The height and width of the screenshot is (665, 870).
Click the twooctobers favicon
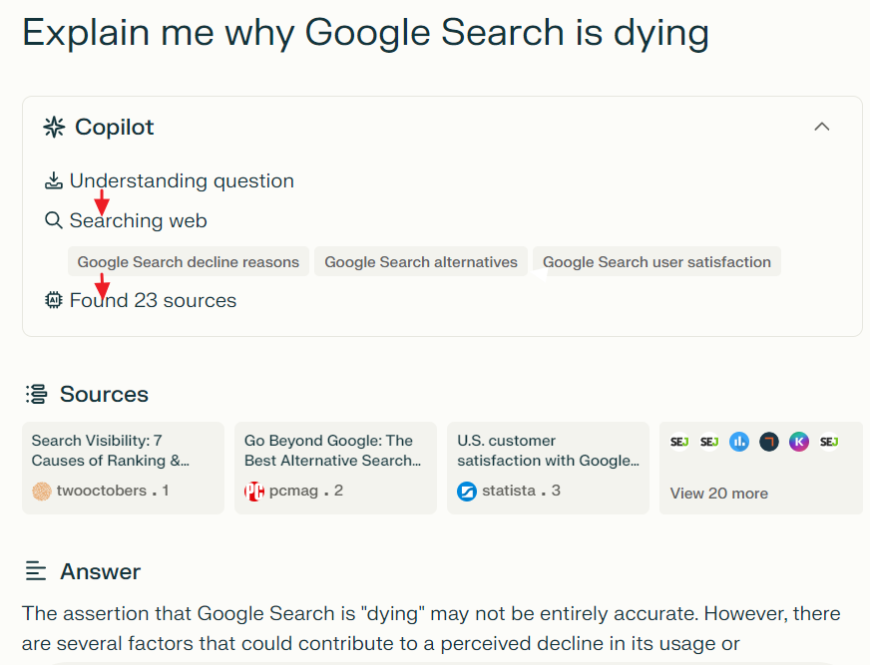point(42,491)
